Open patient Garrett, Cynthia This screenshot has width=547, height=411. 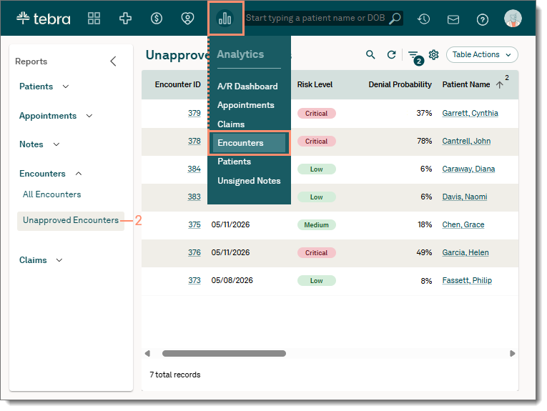(x=470, y=113)
